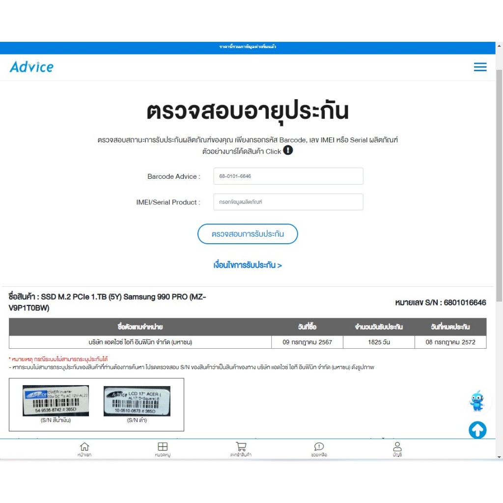Viewport: 503px width, 503px height.
Task: Open the help chat icon
Action: tap(319, 449)
